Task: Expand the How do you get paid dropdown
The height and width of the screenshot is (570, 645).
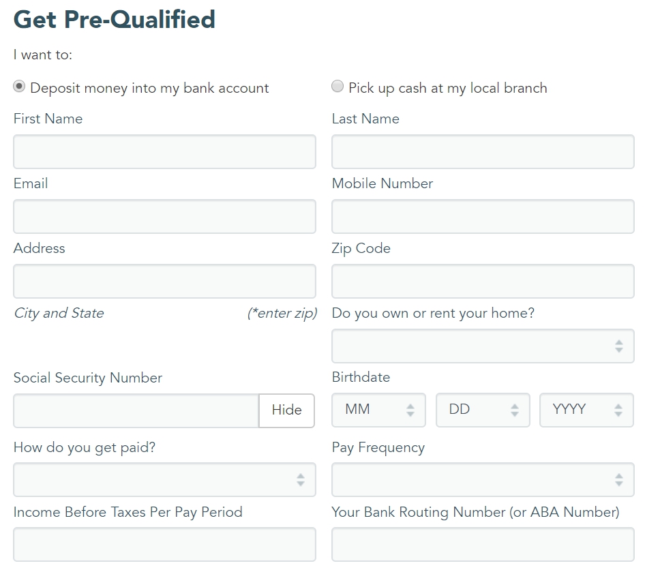Action: [164, 479]
